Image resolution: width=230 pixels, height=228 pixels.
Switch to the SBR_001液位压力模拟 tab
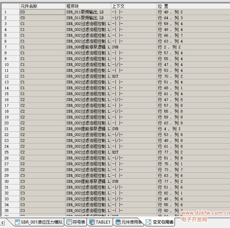coord(42,222)
